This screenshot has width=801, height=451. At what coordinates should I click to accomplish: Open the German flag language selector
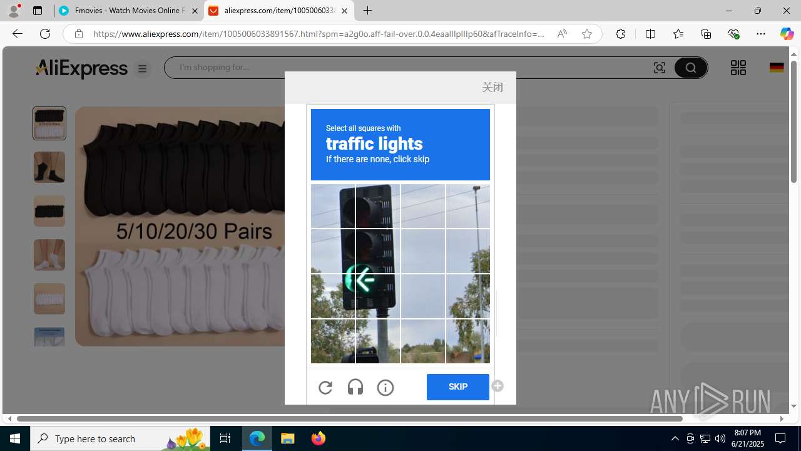(x=777, y=68)
